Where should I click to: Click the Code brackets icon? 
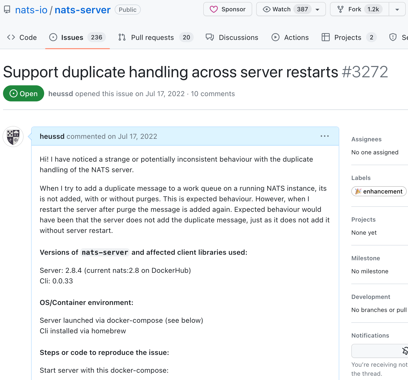tap(11, 37)
